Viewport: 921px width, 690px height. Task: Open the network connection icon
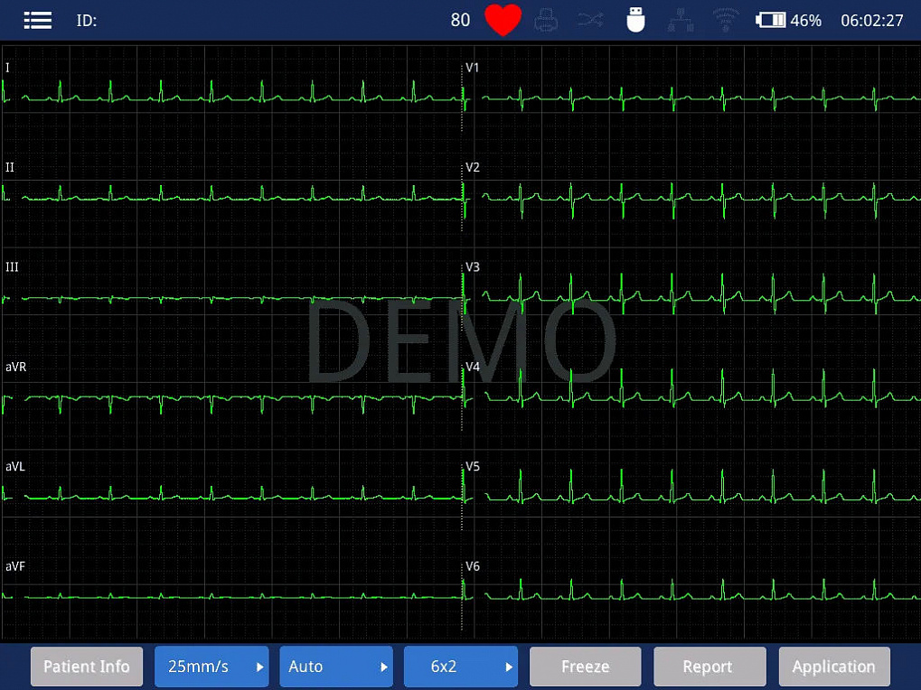pyautogui.click(x=681, y=21)
